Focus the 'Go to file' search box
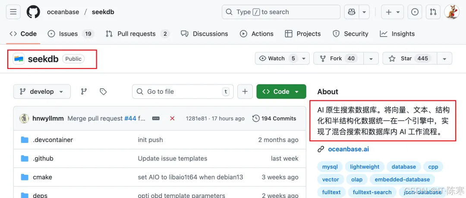 (183, 92)
